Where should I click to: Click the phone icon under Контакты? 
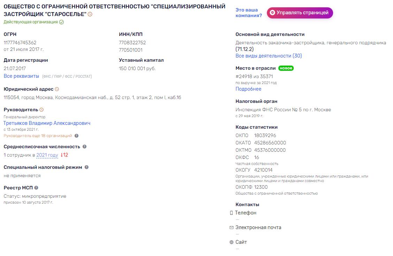point(231,213)
